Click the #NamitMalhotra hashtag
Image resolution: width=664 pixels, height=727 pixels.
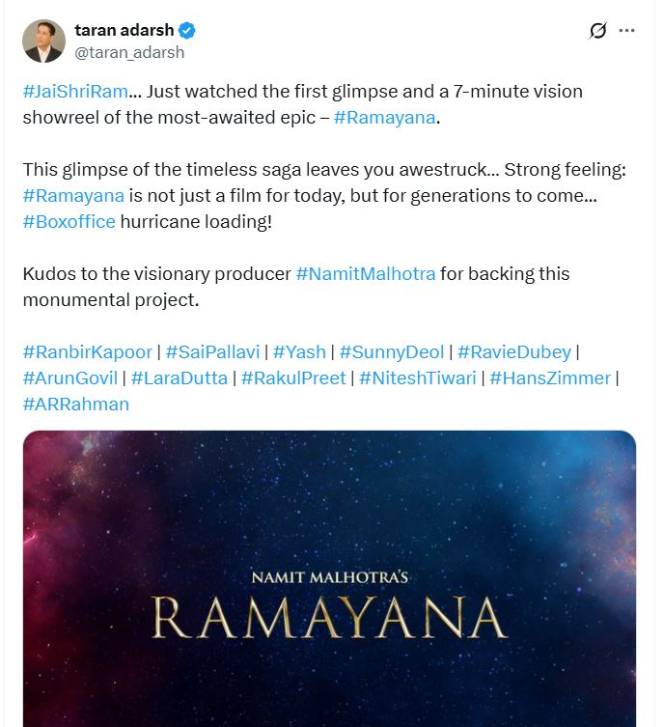tap(366, 273)
